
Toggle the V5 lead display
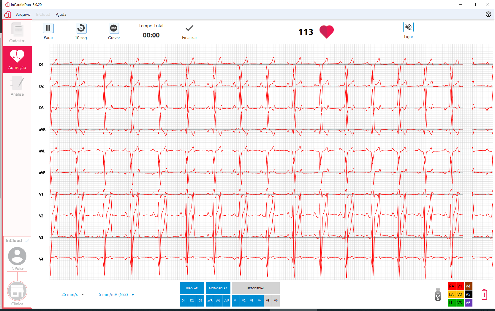coord(268,301)
